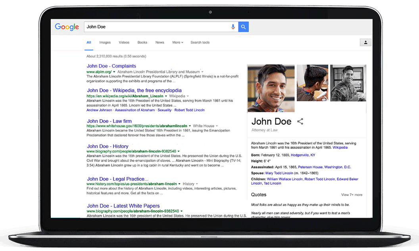Viewport: 419px width, 251px height.
Task: Follow the Sexuality sitelink
Action: coord(164,110)
